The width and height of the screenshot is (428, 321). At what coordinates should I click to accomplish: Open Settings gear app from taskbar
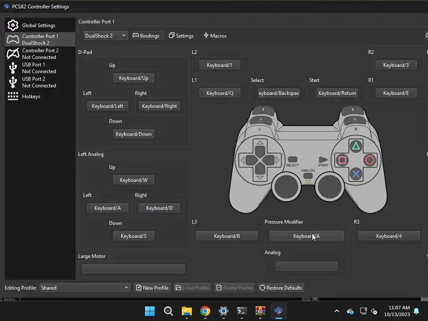pos(223,311)
